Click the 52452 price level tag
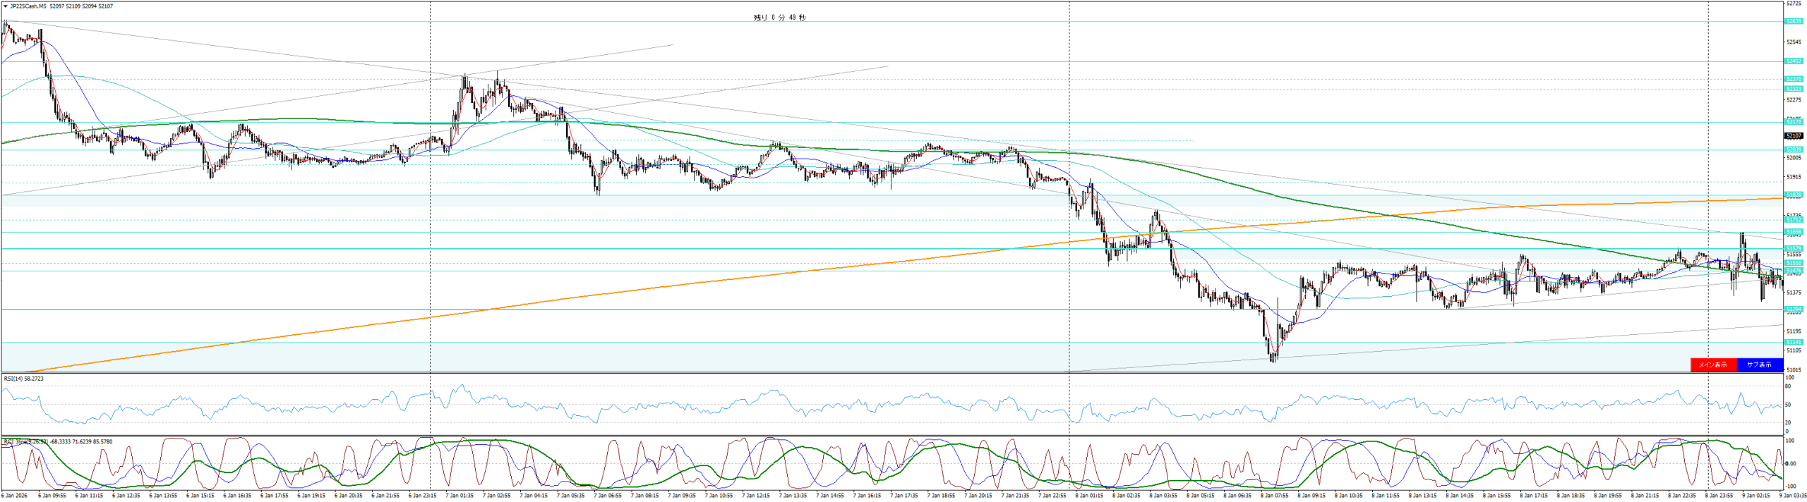The height and width of the screenshot is (502, 1807). 1794,61
